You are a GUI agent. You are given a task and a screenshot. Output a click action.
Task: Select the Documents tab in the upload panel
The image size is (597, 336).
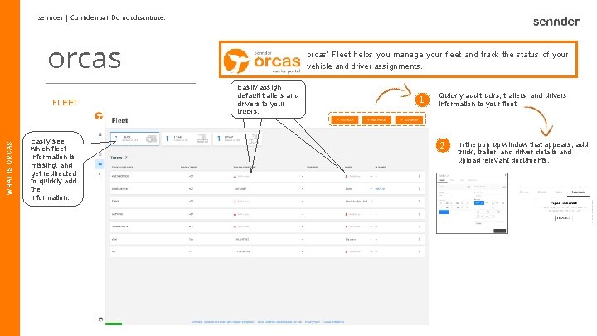[579, 192]
